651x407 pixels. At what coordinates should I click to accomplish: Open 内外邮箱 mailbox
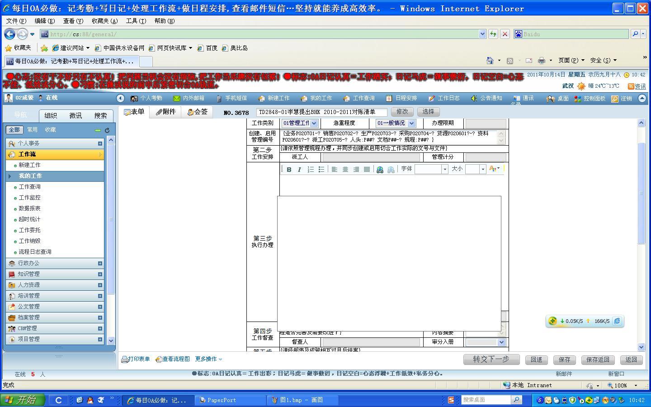(x=189, y=98)
